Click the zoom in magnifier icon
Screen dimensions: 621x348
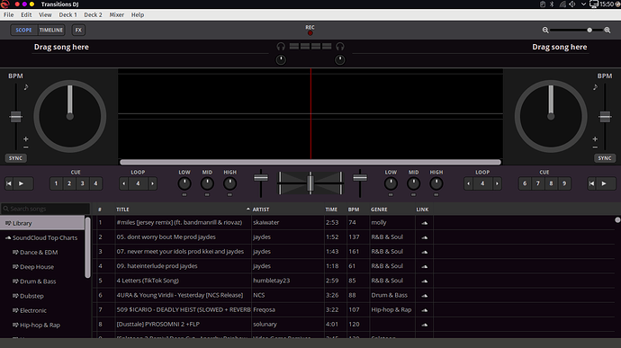point(607,30)
